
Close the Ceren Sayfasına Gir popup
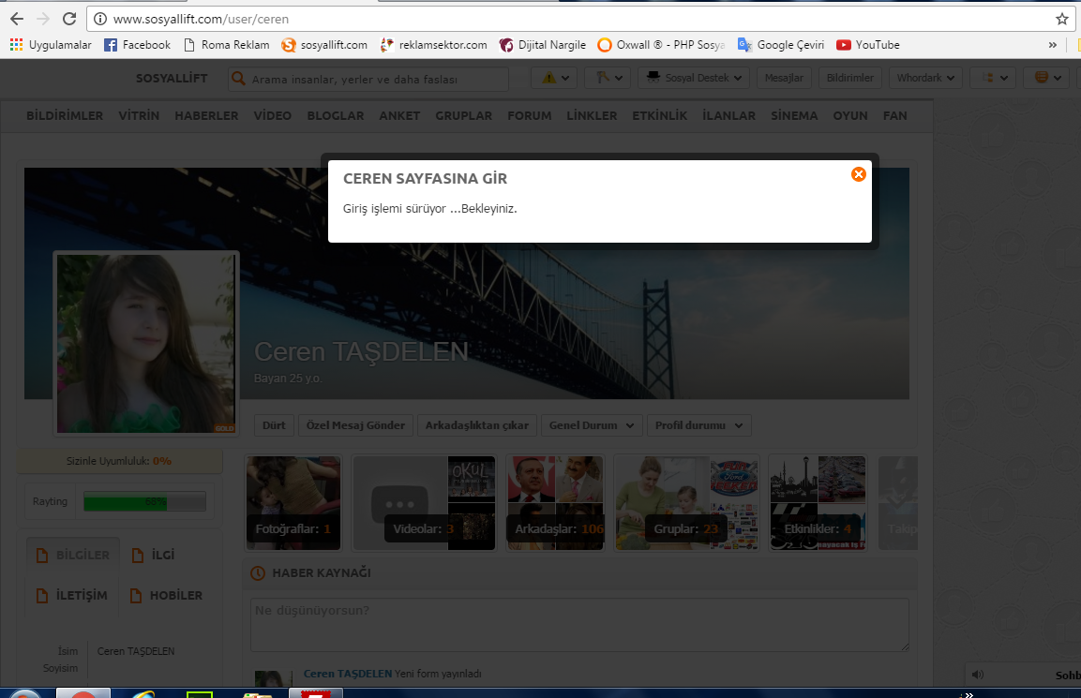click(x=858, y=174)
